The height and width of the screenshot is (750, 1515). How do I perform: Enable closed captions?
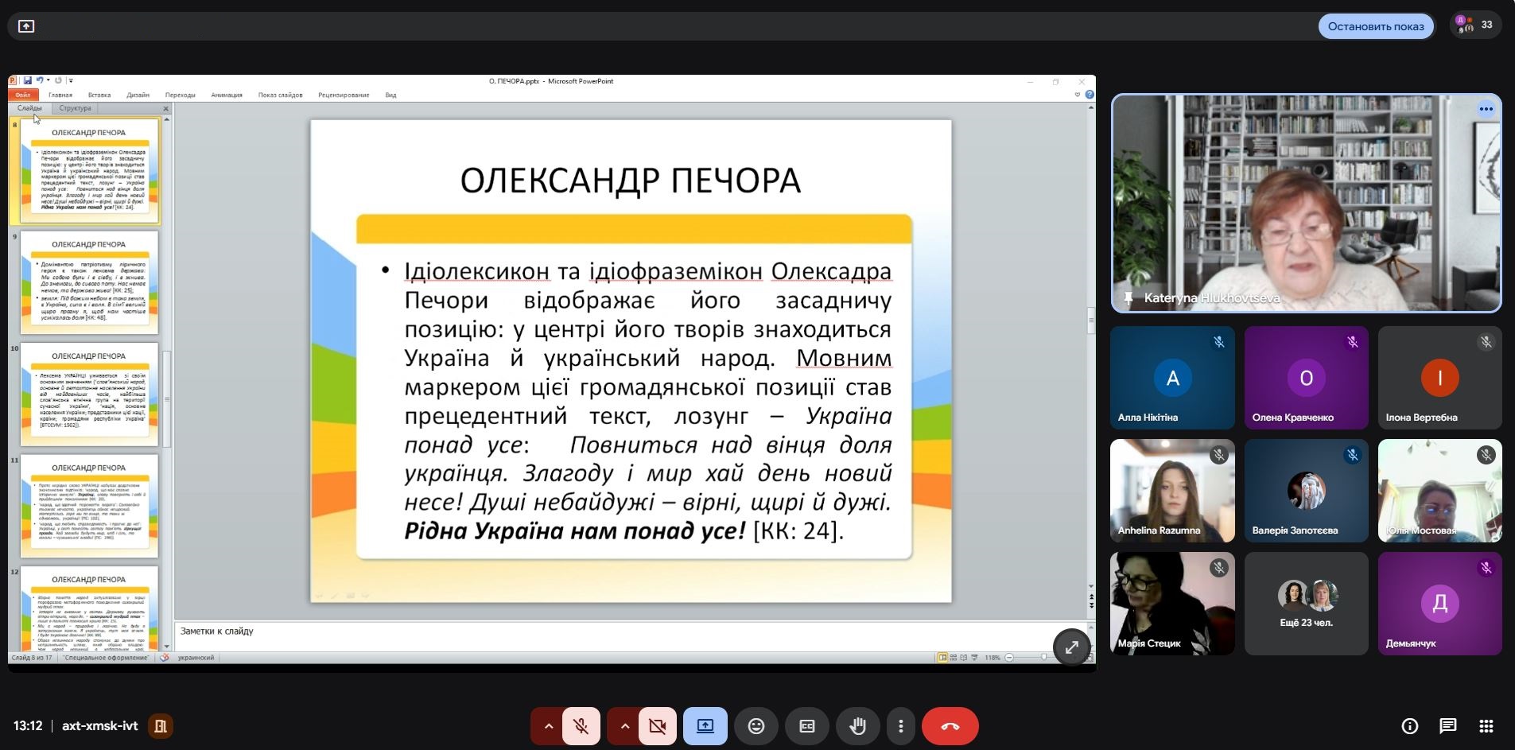pyautogui.click(x=807, y=725)
